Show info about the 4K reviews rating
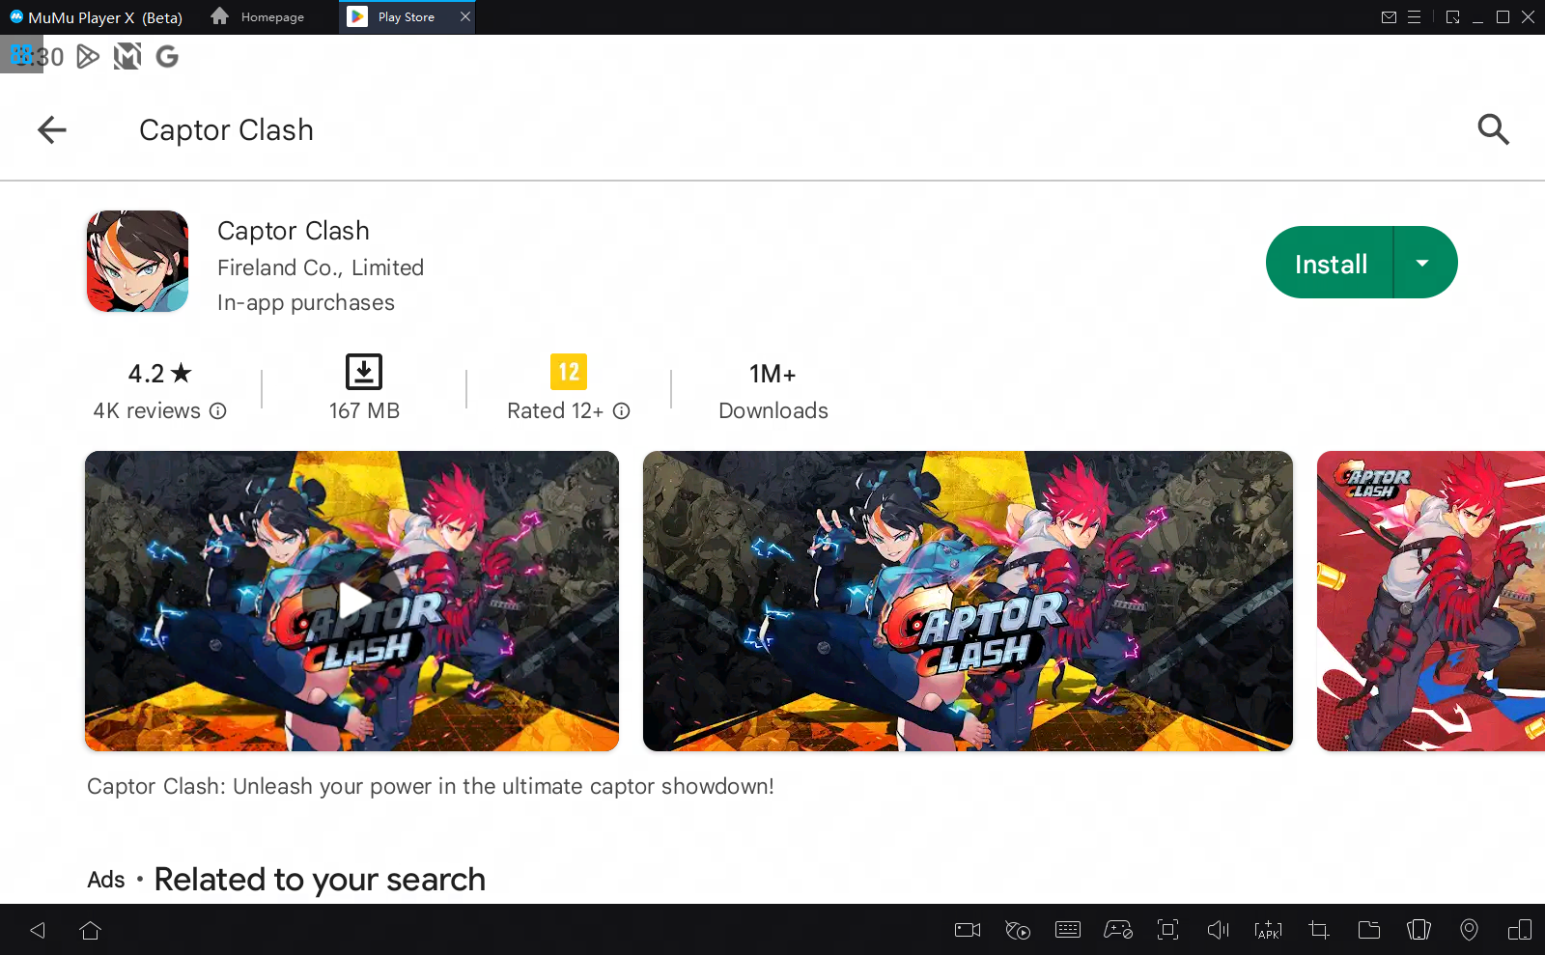This screenshot has height=955, width=1545. click(x=218, y=411)
